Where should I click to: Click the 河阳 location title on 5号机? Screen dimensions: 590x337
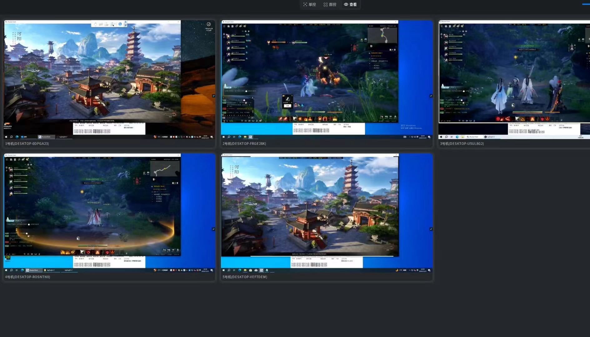pyautogui.click(x=236, y=169)
